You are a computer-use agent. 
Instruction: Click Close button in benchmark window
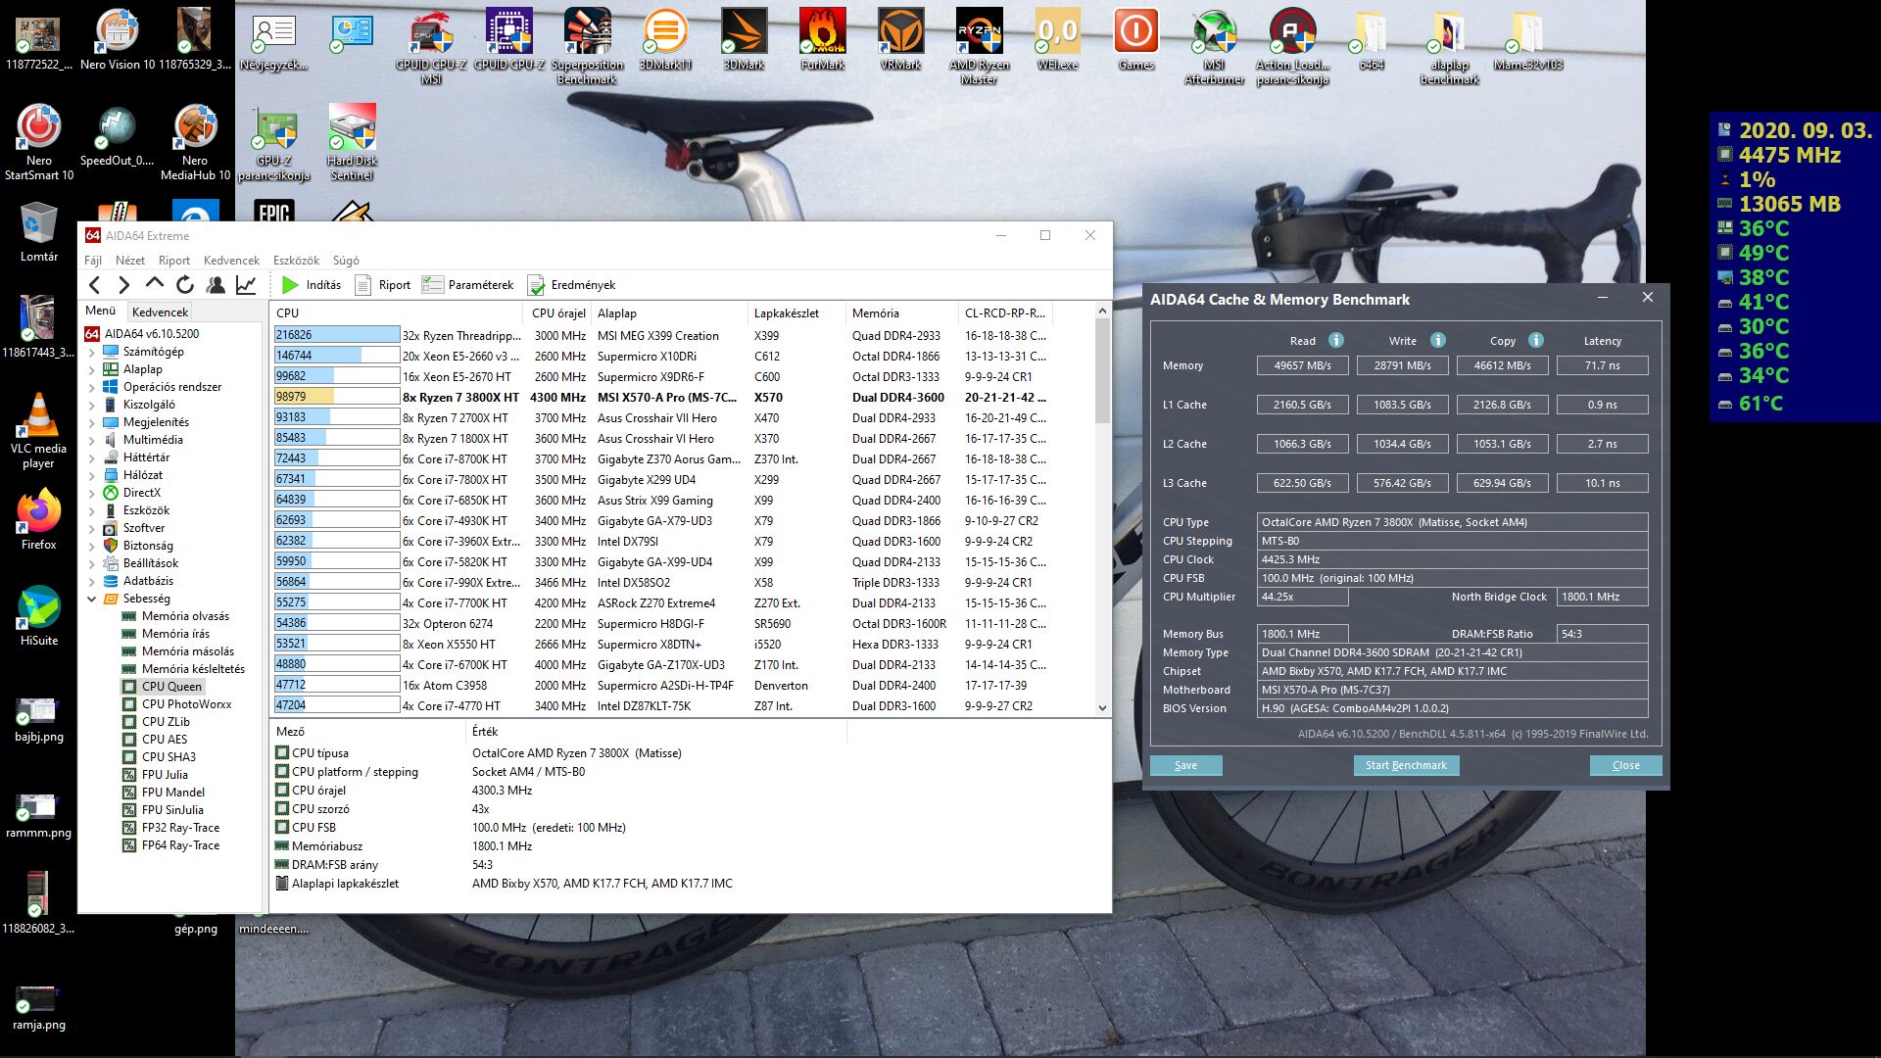(1625, 765)
